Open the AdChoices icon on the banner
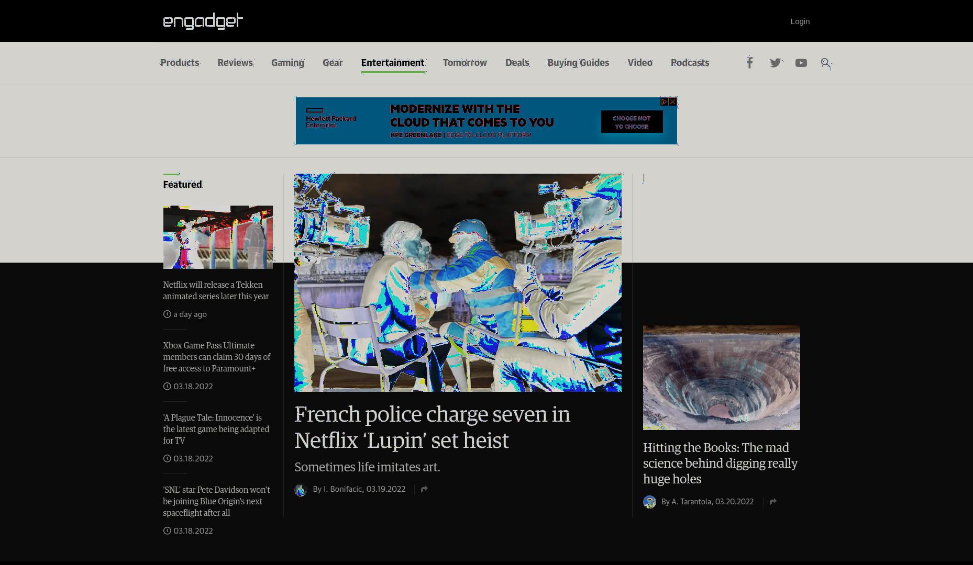973x565 pixels. 664,101
